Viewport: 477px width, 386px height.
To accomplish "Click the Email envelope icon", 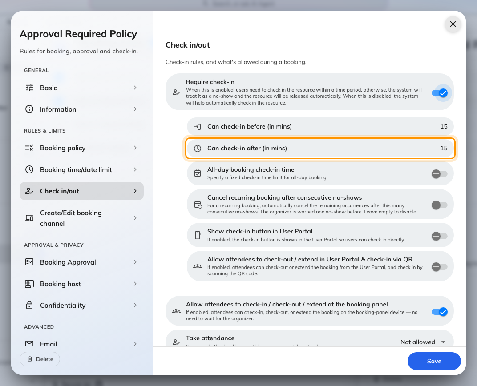I will (29, 344).
